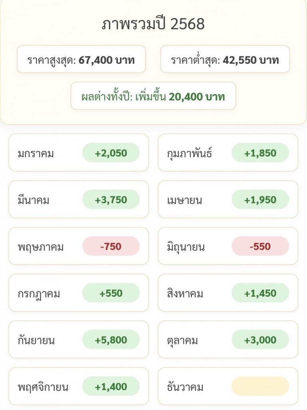This screenshot has width=307, height=410.
Task: Open the มิถุนายน month card
Action: coord(228,246)
